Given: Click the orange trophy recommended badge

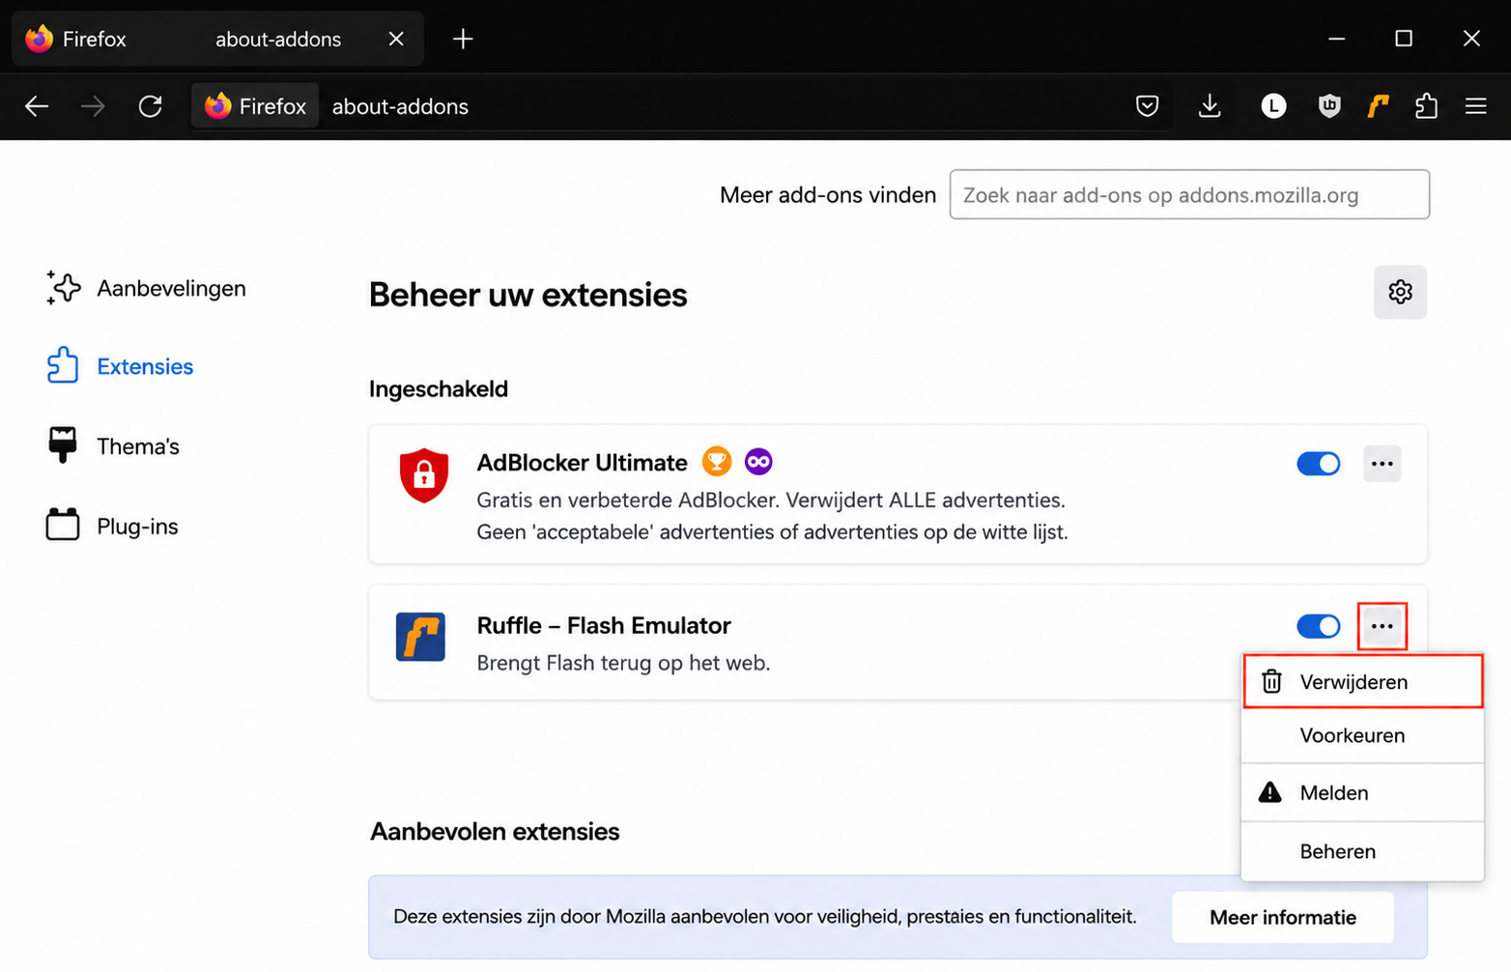Looking at the screenshot, I should (717, 462).
